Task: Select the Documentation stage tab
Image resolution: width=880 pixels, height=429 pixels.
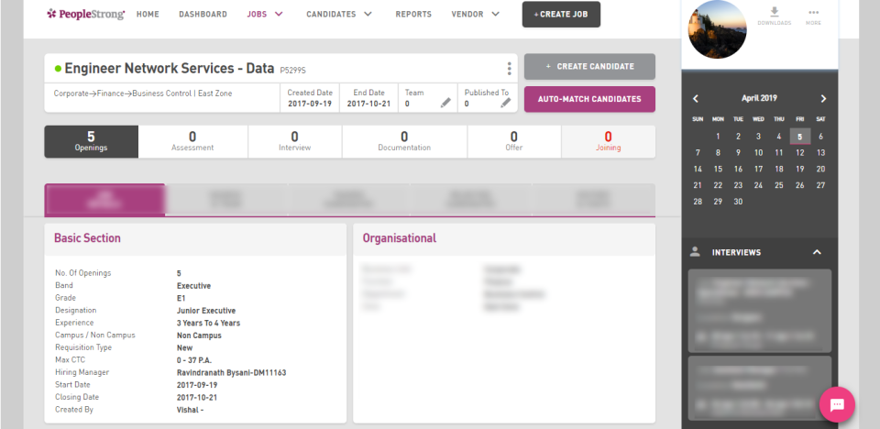Action: pos(404,141)
